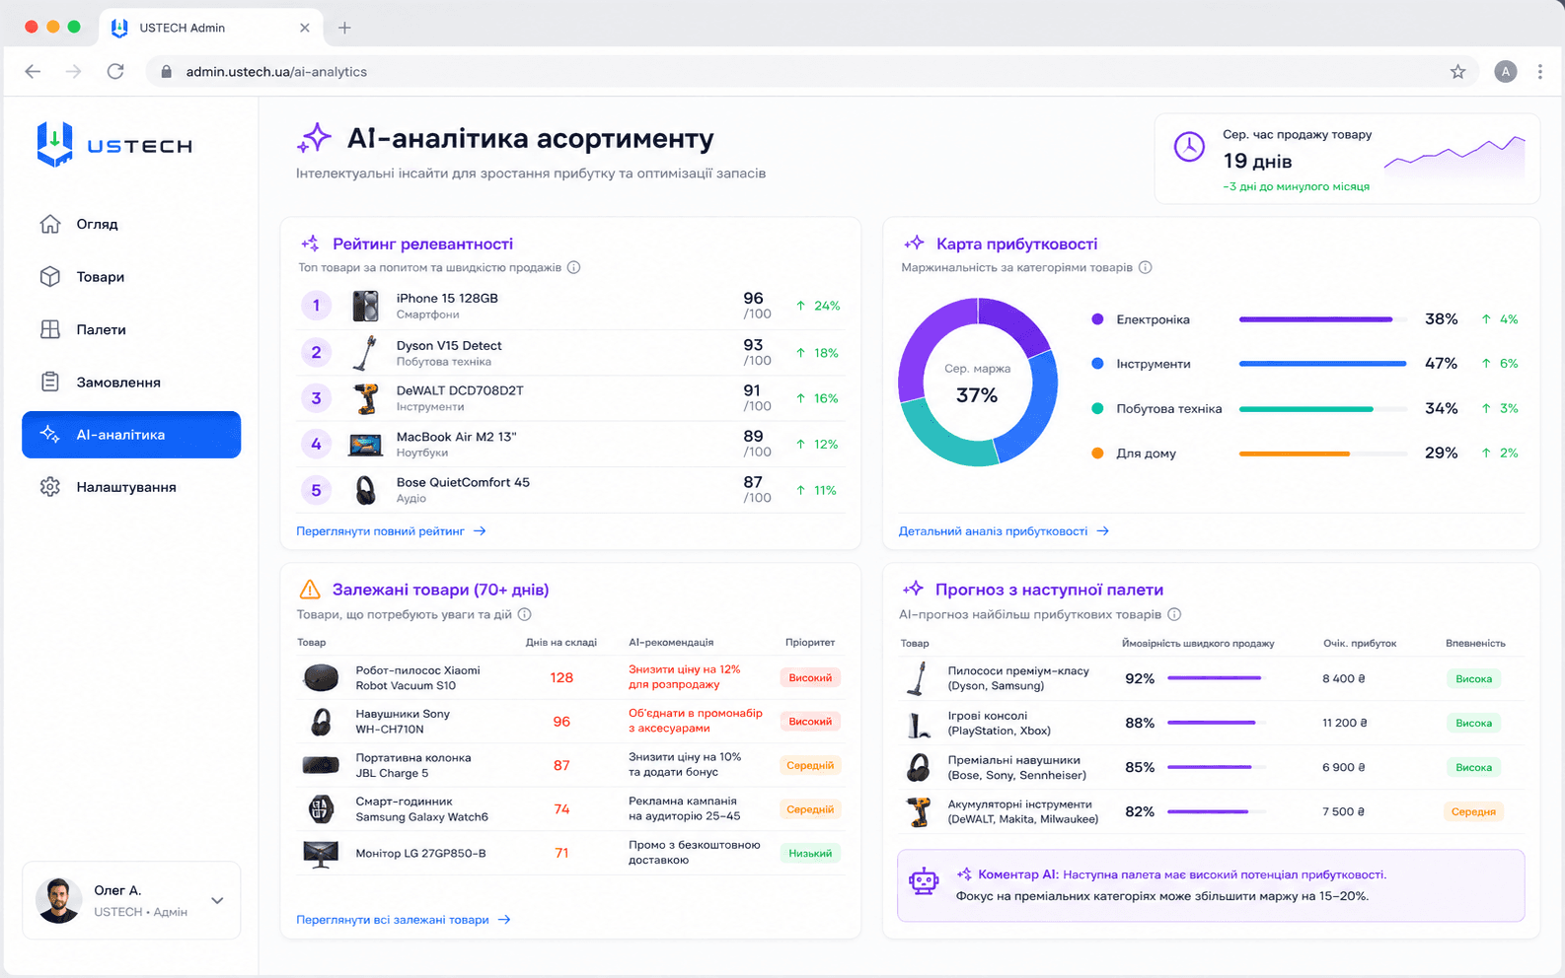Reload the page with the refresh icon
The image size is (1565, 978).
[x=115, y=71]
